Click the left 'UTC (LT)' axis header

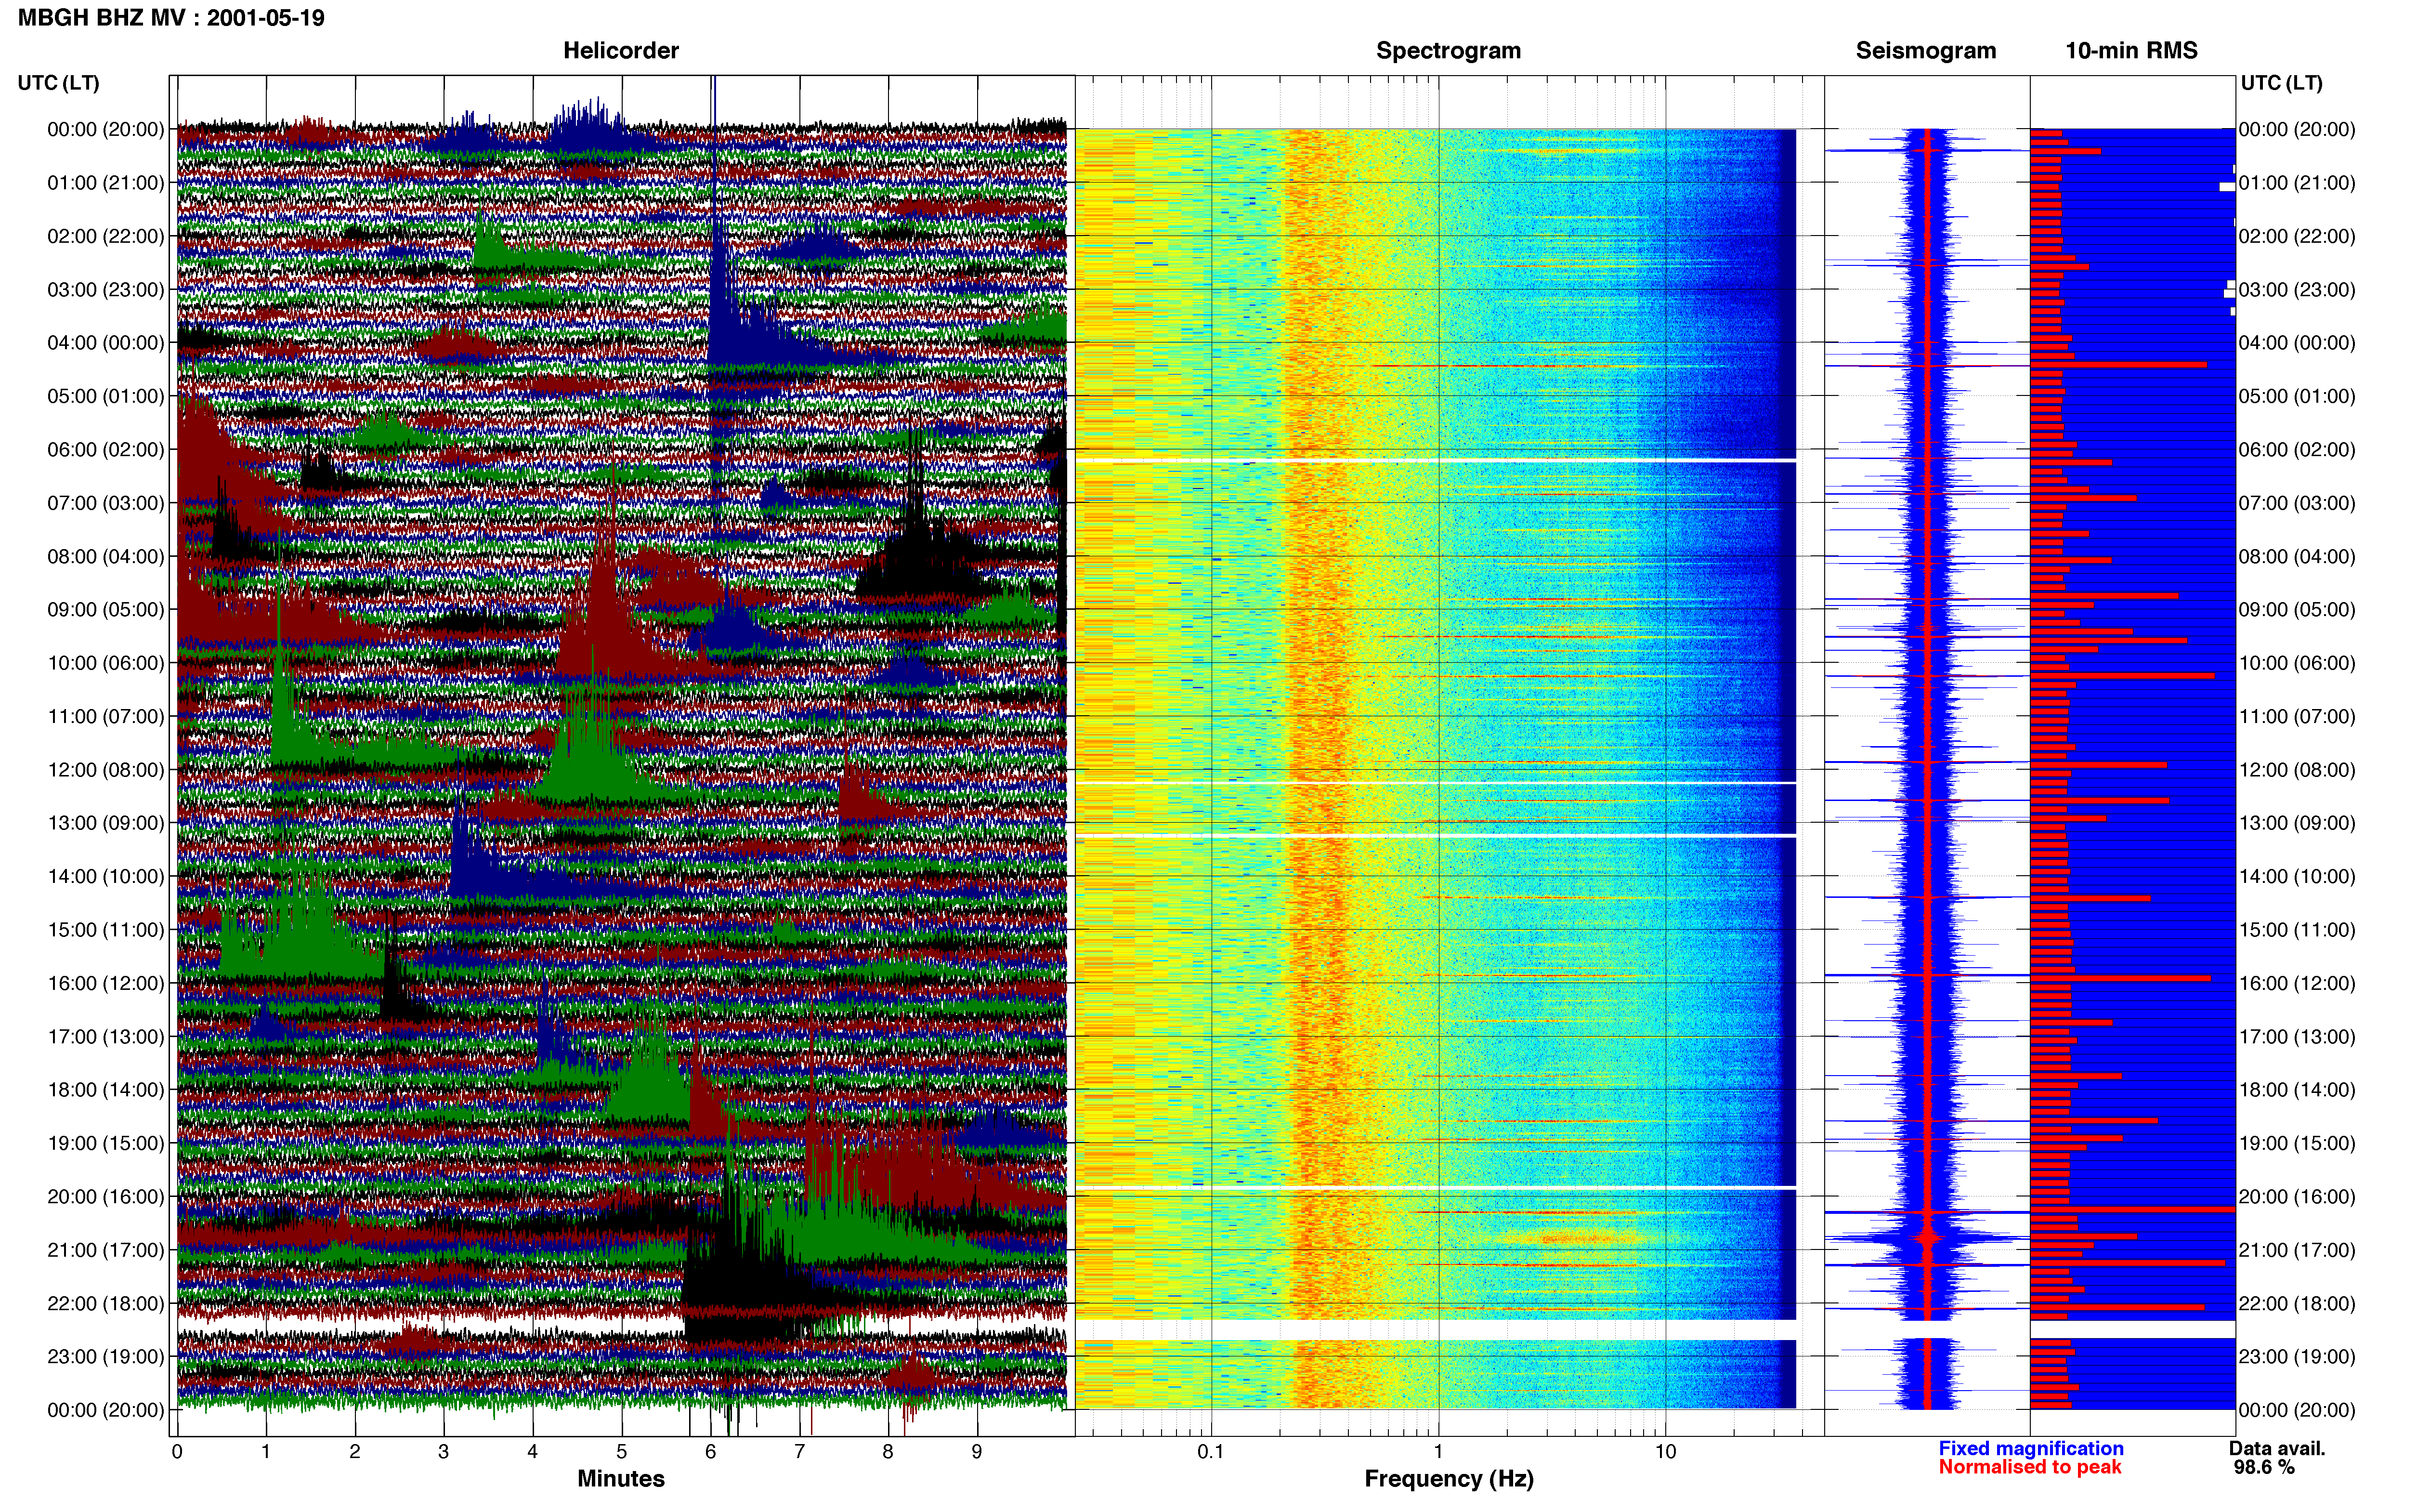[59, 83]
